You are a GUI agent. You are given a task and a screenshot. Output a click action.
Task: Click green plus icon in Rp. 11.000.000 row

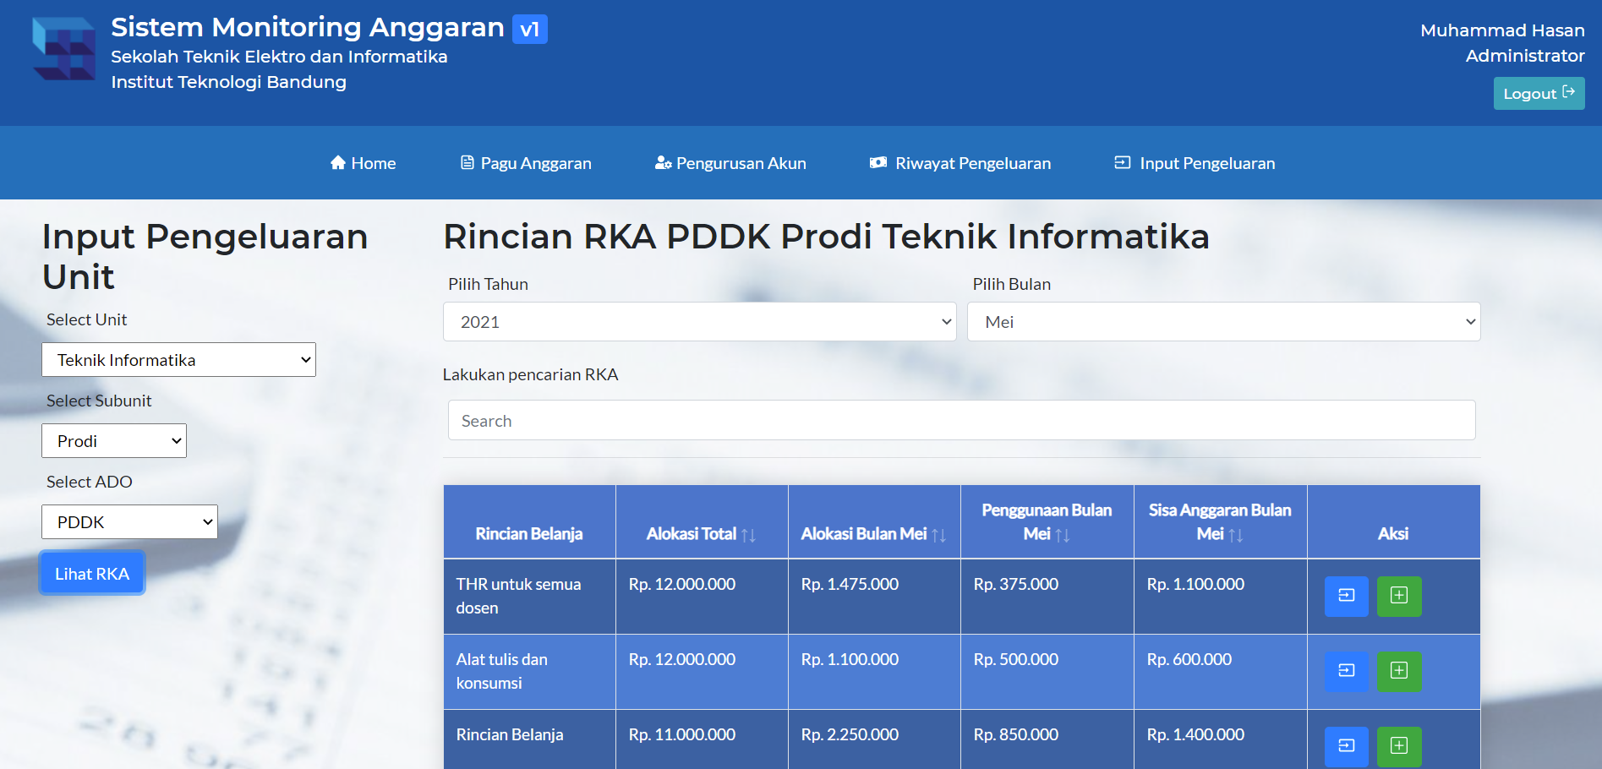(x=1399, y=746)
